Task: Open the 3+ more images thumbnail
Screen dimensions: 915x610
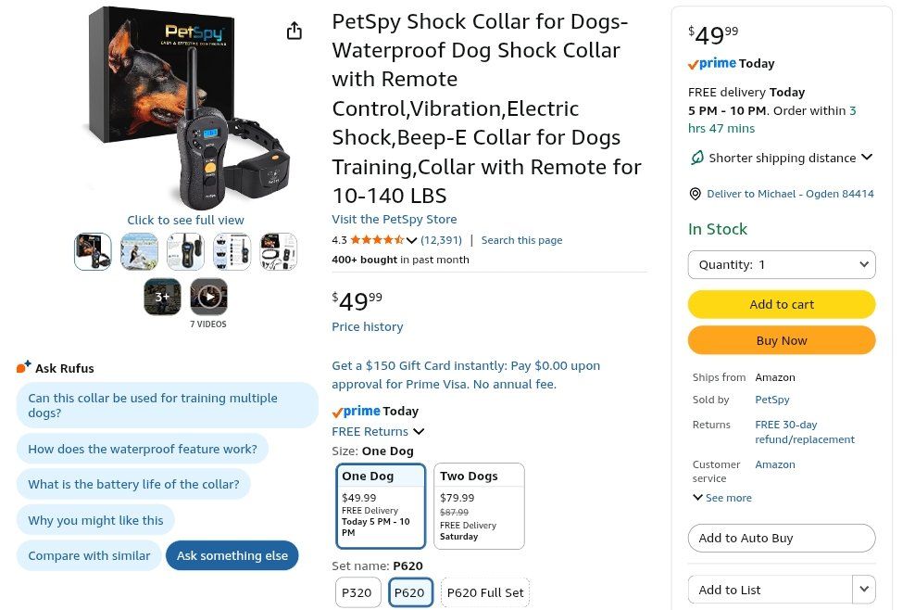Action: click(x=162, y=298)
